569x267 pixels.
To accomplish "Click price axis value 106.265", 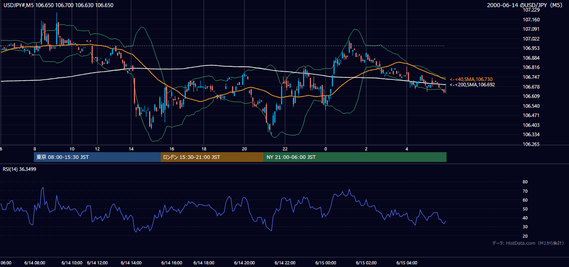I will point(531,144).
